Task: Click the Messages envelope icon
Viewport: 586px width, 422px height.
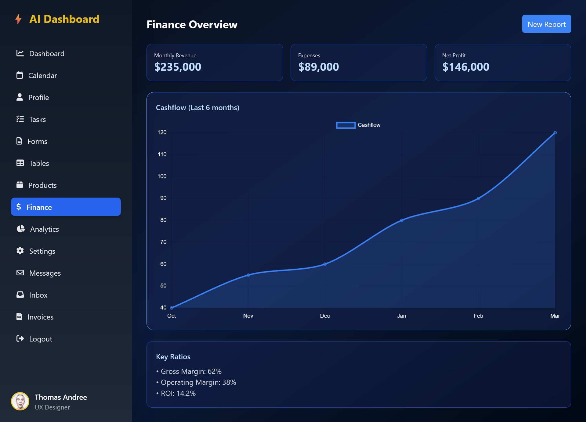Action: click(20, 273)
